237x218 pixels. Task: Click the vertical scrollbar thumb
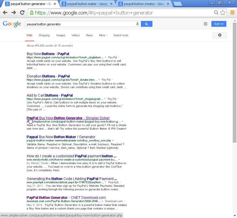pos(235,82)
